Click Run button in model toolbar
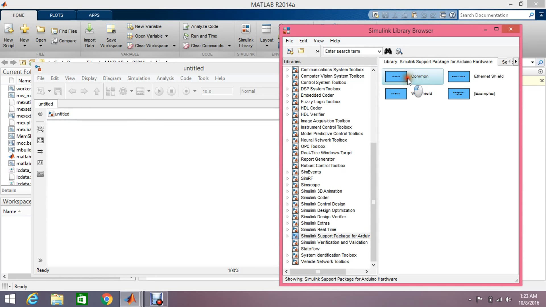 pos(159,91)
